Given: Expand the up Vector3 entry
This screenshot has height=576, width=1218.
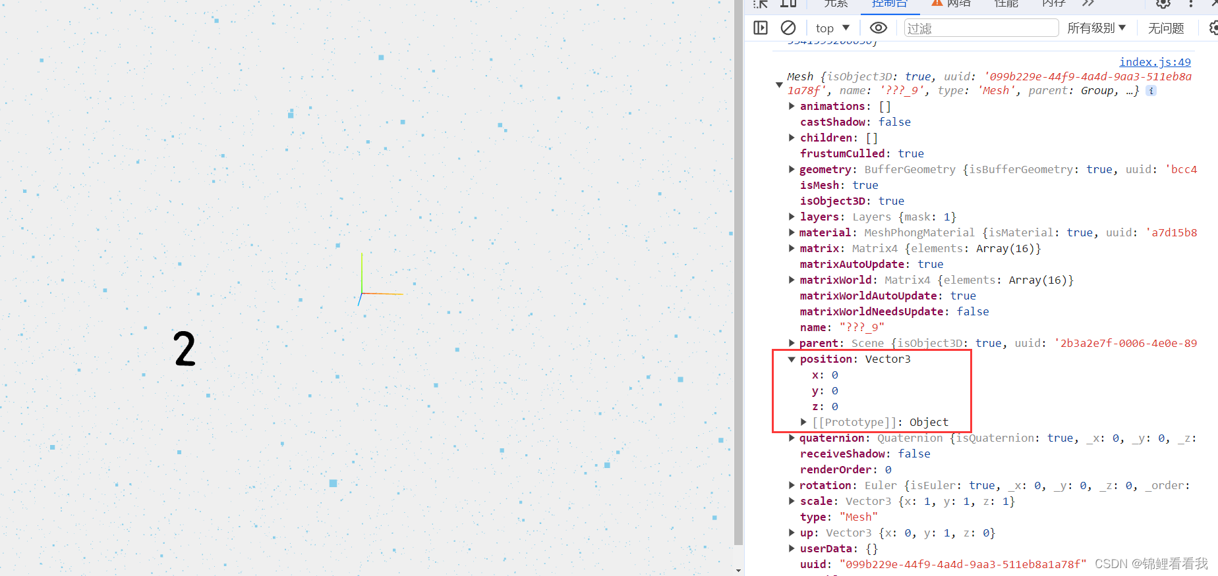Looking at the screenshot, I should 792,533.
